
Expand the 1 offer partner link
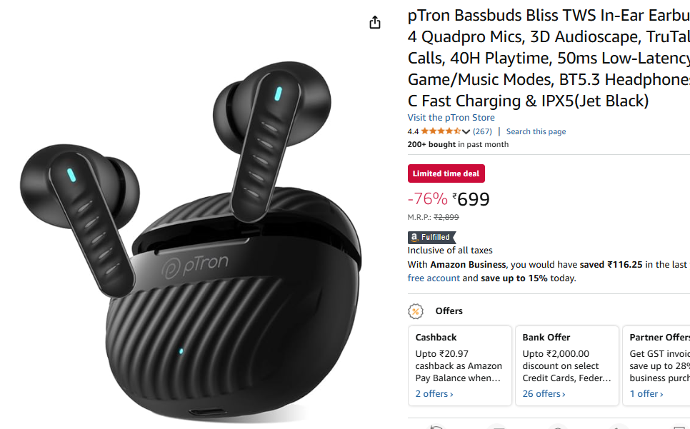point(646,394)
